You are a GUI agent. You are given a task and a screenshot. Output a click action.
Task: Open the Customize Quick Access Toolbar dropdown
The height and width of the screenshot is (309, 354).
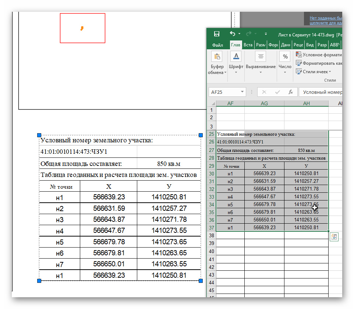pyautogui.click(x=266, y=34)
